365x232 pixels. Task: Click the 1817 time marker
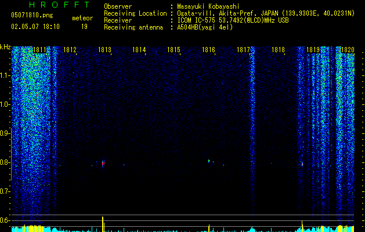243,50
